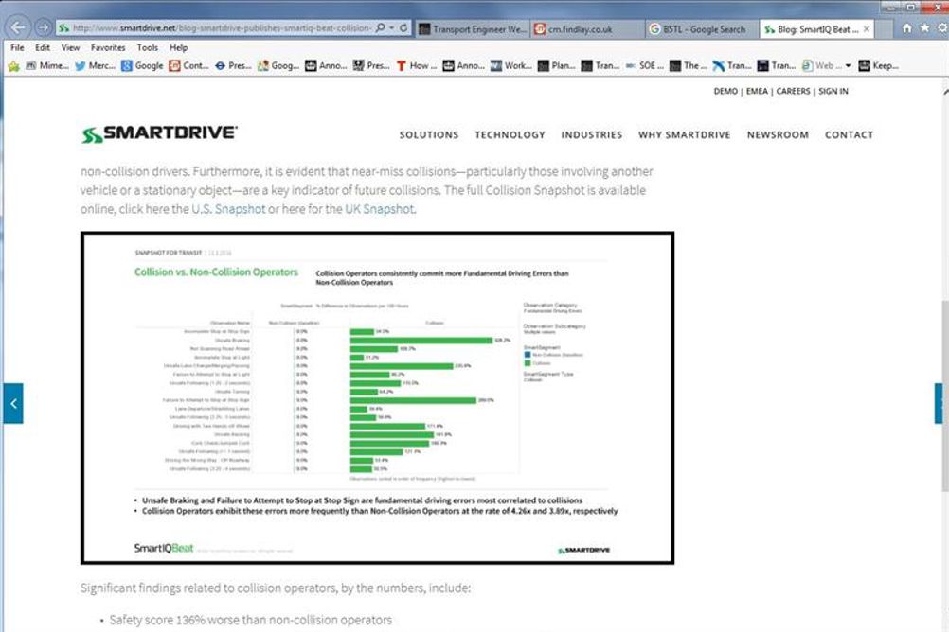Click the previous-post left arrow button
The width and height of the screenshot is (949, 632).
coord(12,403)
